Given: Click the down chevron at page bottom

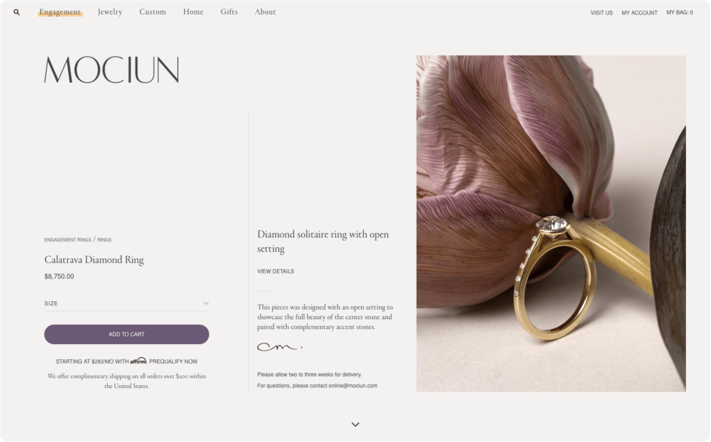Looking at the screenshot, I should click(355, 425).
